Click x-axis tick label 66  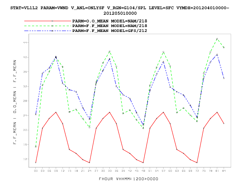point(184,171)
